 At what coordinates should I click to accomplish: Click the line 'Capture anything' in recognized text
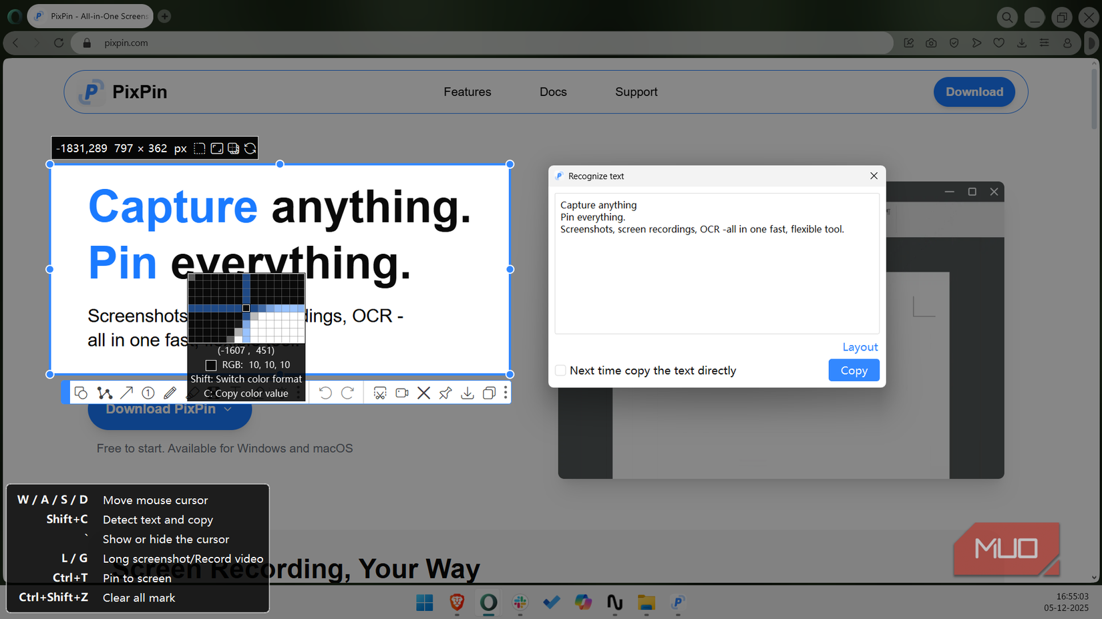pos(598,205)
